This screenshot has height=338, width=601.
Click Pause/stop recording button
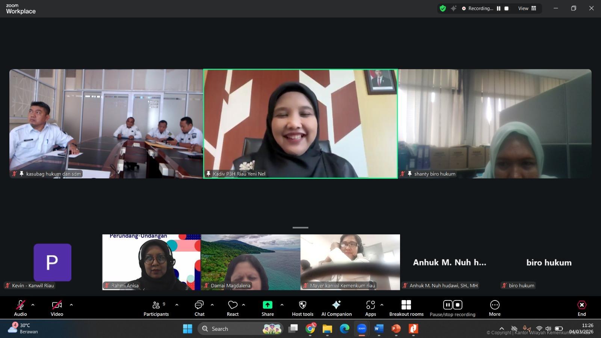(x=452, y=308)
